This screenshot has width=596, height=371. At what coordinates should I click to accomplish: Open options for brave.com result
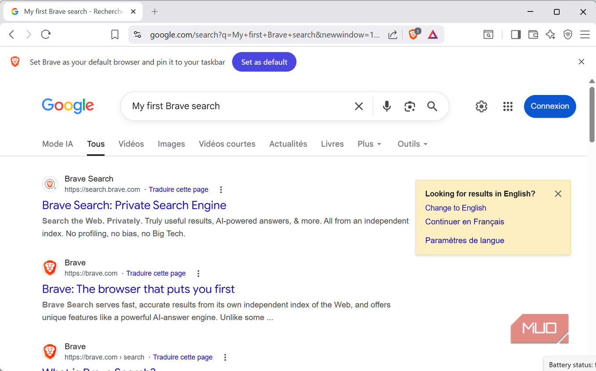tap(198, 273)
